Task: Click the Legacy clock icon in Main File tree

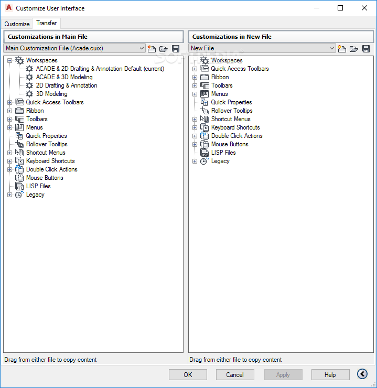Action: click(x=19, y=195)
